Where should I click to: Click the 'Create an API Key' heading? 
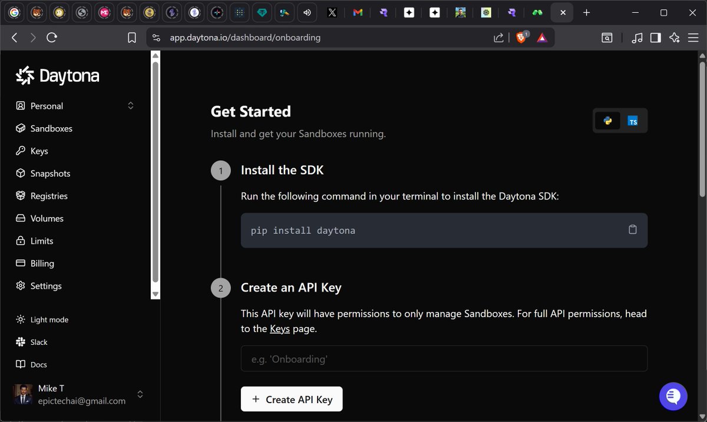(x=291, y=287)
